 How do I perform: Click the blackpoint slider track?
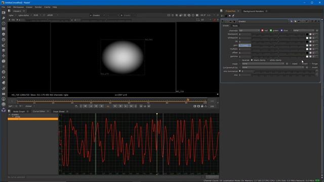(x=278, y=34)
